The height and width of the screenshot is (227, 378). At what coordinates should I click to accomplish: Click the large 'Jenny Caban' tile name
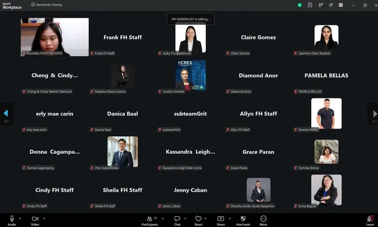coord(190,190)
